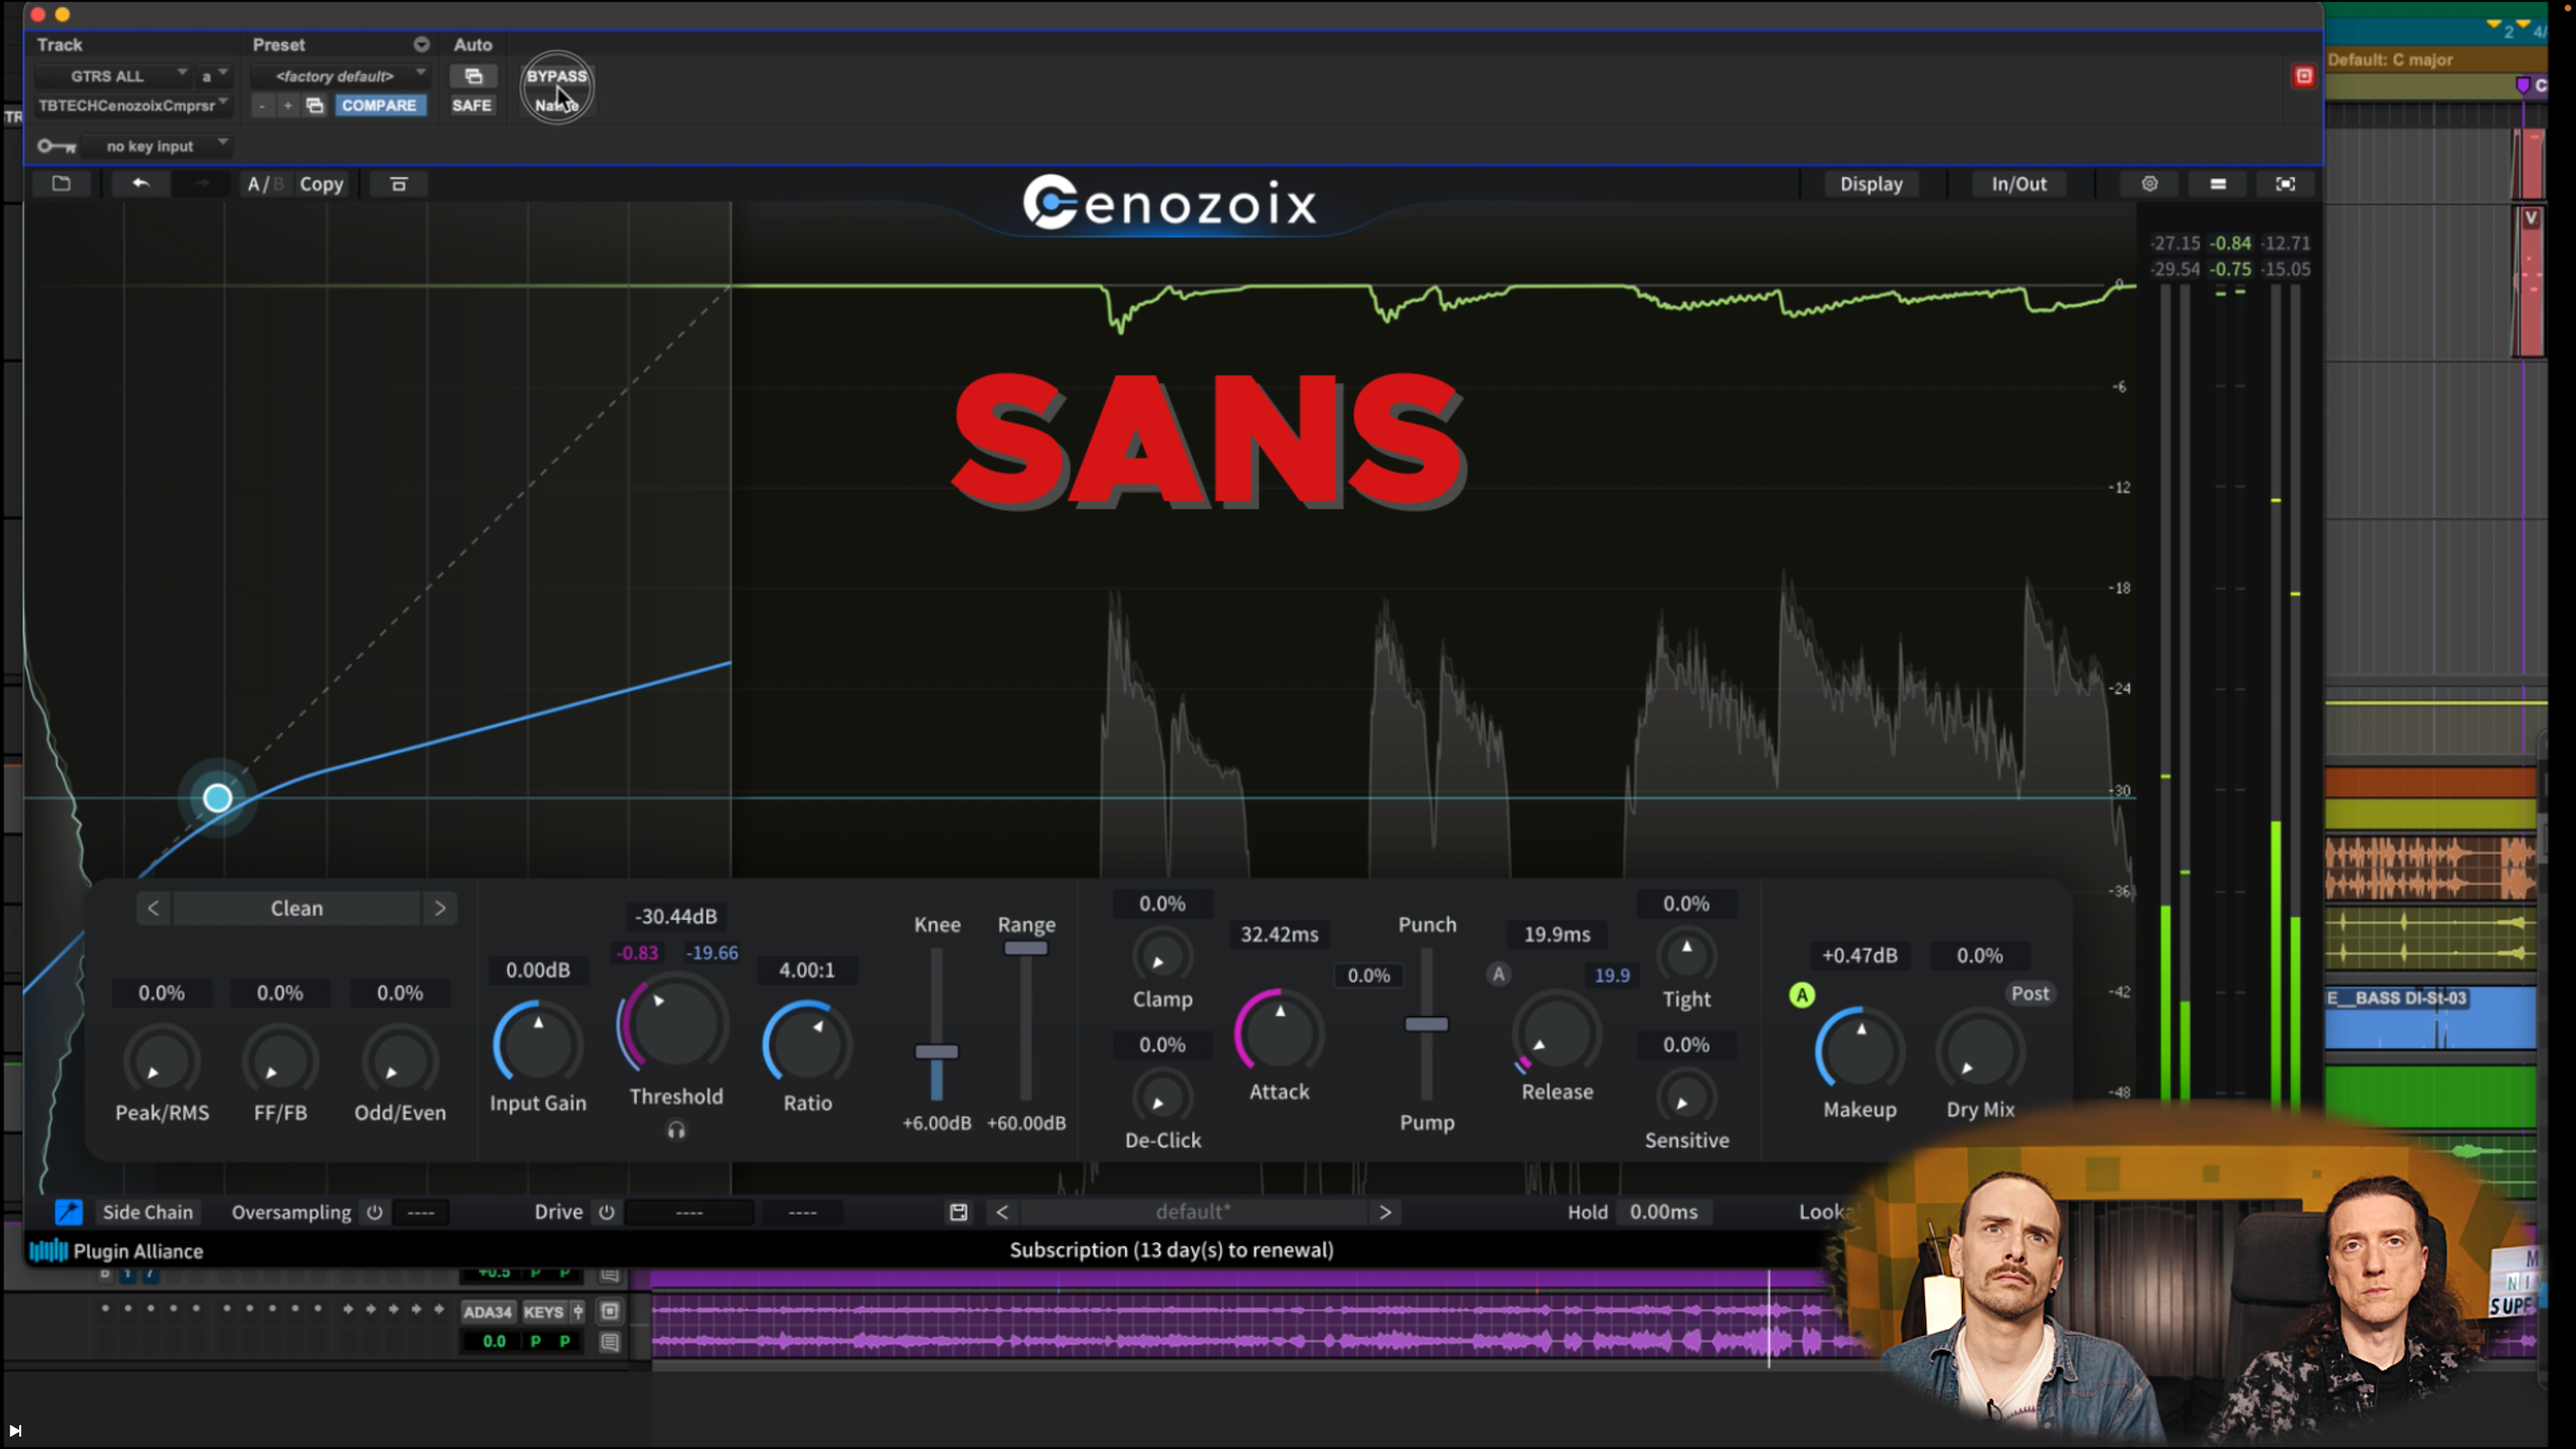Click the COMPARE button
This screenshot has width=2576, height=1449.
[379, 105]
